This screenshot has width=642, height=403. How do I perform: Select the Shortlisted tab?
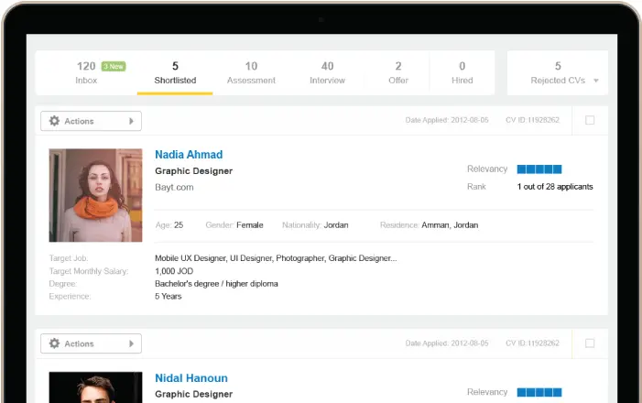pos(175,72)
